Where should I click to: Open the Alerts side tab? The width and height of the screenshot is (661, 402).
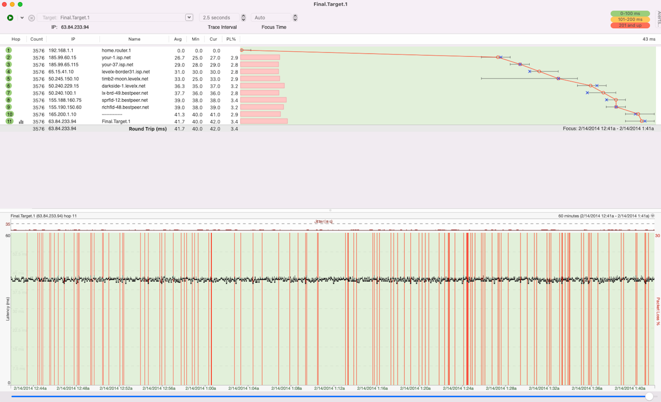[658, 17]
